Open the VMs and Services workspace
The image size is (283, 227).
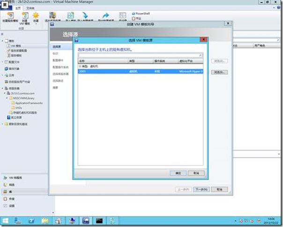pyautogui.click(x=15, y=178)
